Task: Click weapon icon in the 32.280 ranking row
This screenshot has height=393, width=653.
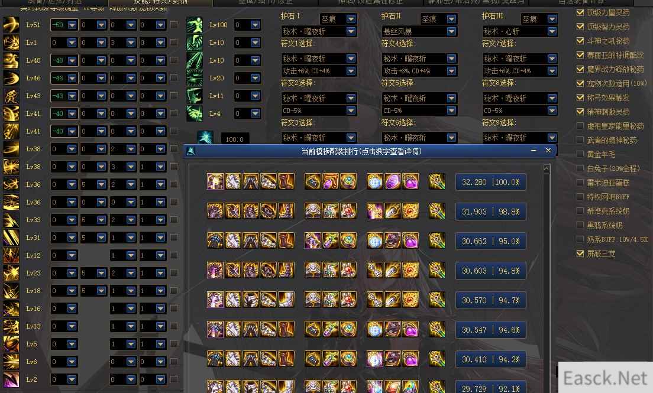Action: [x=437, y=182]
